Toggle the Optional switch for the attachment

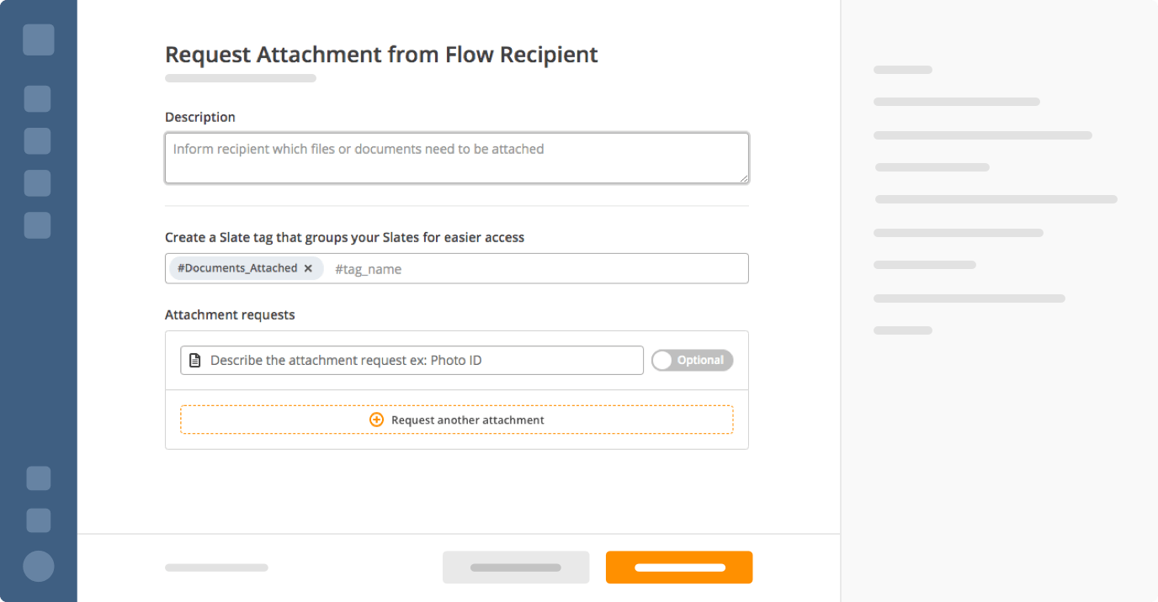click(x=692, y=361)
